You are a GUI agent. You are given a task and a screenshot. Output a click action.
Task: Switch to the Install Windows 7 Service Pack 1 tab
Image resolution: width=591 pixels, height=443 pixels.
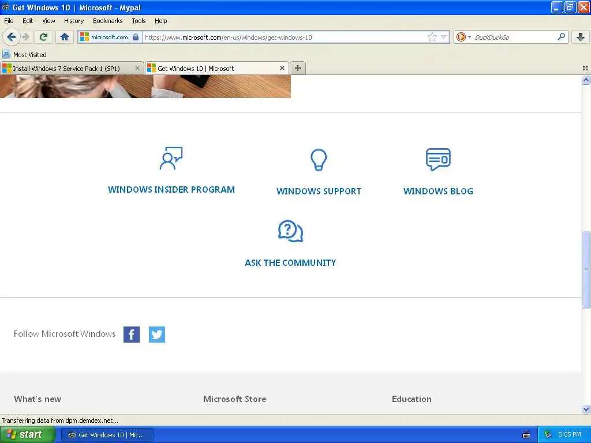tap(67, 68)
